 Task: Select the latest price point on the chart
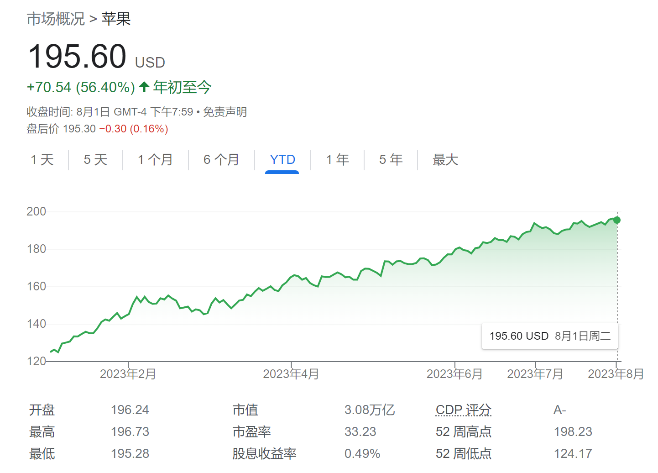[x=617, y=220]
